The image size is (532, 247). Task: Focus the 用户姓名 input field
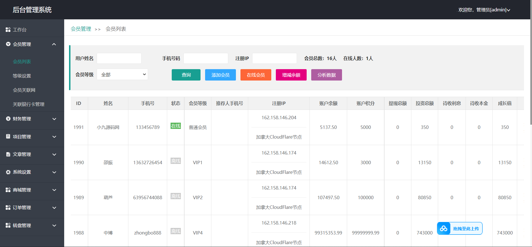[x=119, y=58]
